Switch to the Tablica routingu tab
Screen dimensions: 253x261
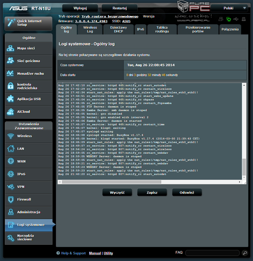click(x=162, y=29)
